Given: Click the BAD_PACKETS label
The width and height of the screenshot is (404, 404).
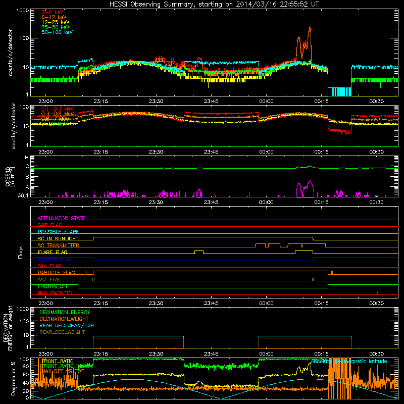Looking at the screenshot, I should (x=55, y=293).
